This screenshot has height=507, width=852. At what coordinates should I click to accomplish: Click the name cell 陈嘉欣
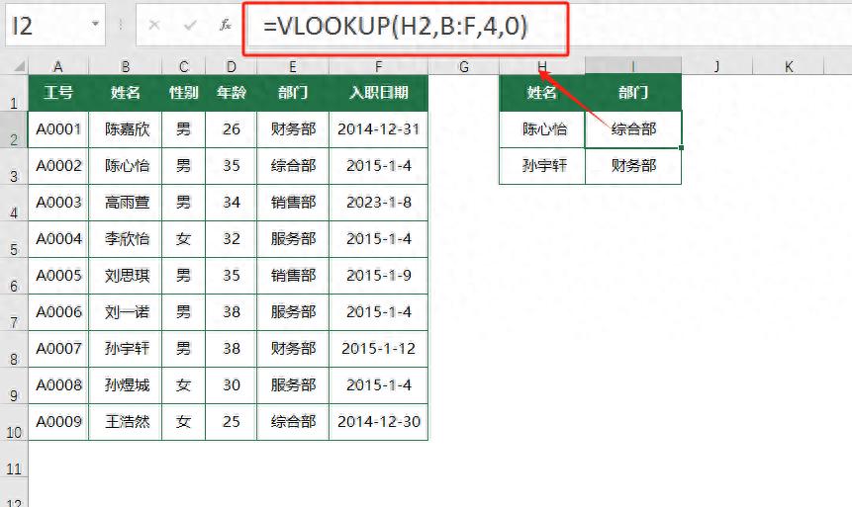point(126,129)
